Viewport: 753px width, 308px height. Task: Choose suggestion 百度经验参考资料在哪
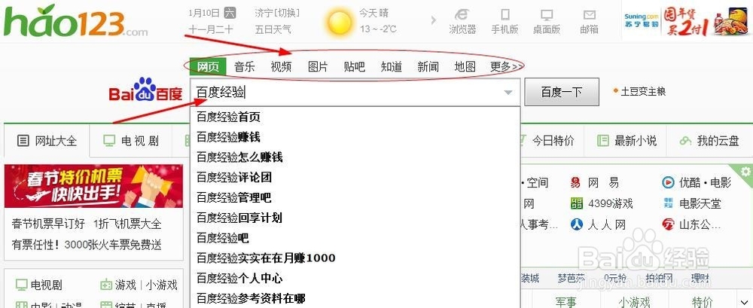(355, 298)
